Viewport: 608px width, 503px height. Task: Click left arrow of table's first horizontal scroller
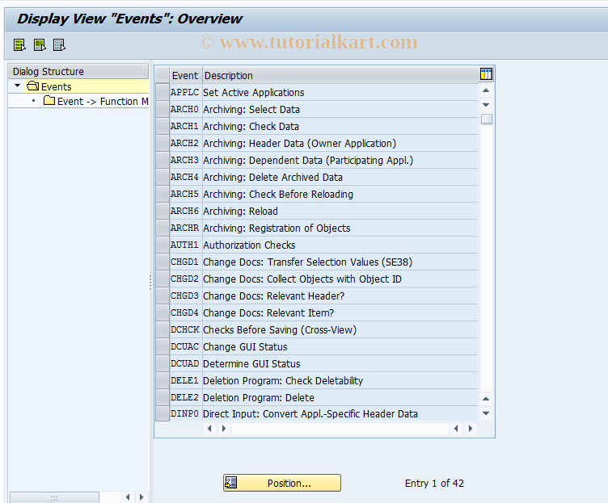click(x=209, y=429)
